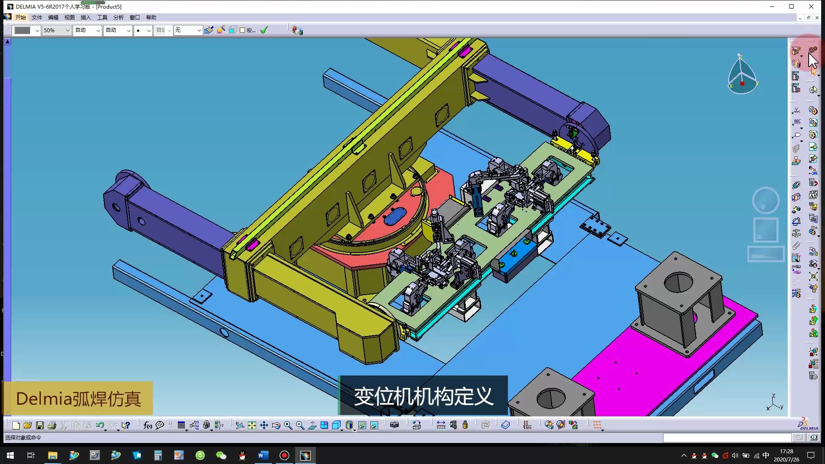Click the paperclip attach icon

coord(796,246)
